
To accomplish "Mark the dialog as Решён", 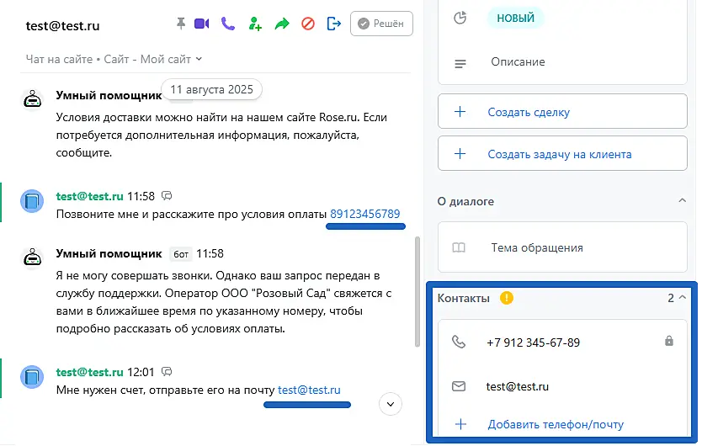I will pyautogui.click(x=381, y=24).
